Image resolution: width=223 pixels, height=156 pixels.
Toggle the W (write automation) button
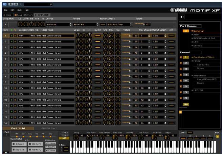tap(16, 4)
